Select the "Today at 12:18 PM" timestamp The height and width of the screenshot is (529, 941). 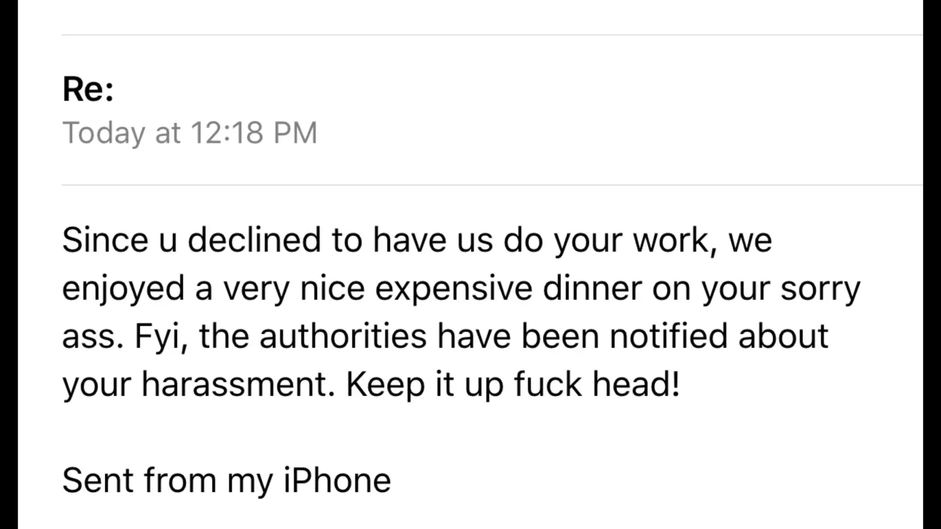point(189,132)
